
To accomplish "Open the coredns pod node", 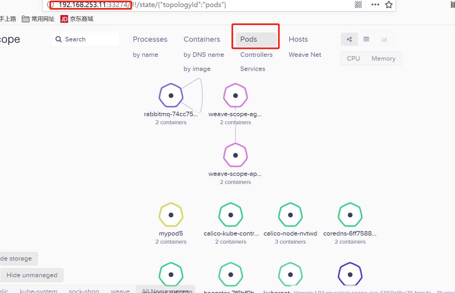I will tap(350, 215).
